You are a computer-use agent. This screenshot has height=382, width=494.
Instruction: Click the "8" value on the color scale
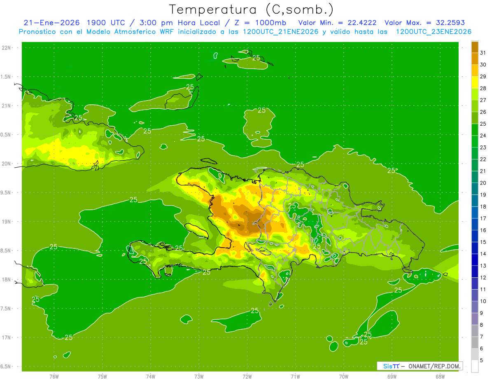click(x=482, y=325)
